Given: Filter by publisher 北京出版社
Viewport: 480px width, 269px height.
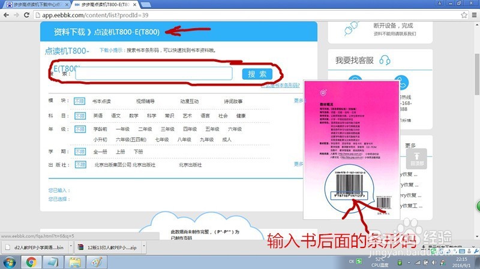Looking at the screenshot, I should (190, 165).
